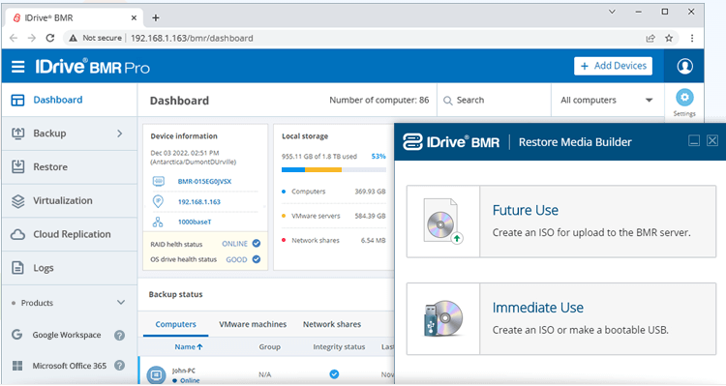This screenshot has height=386, width=726.
Task: Sort by Name column arrow
Action: point(200,346)
